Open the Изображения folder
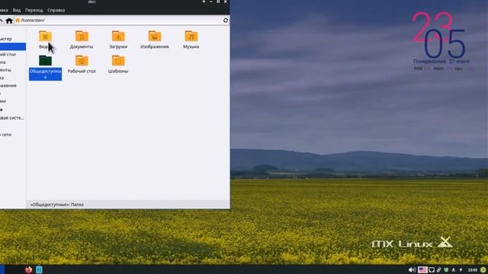The image size is (488, 274). point(155,40)
